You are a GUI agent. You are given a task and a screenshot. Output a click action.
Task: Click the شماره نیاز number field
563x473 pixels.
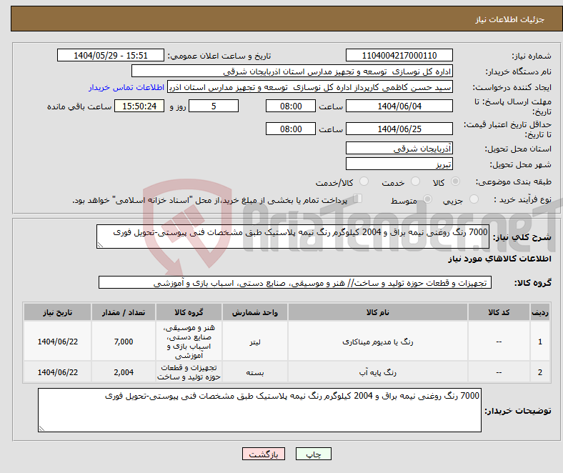coord(399,56)
